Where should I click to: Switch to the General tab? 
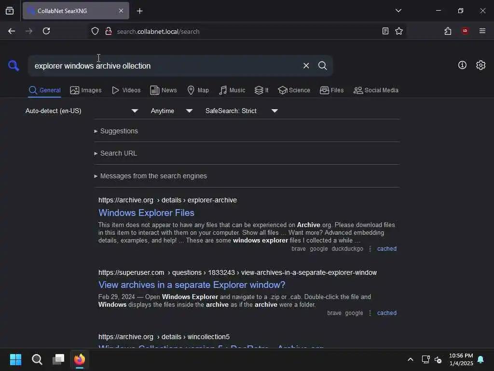(x=44, y=90)
